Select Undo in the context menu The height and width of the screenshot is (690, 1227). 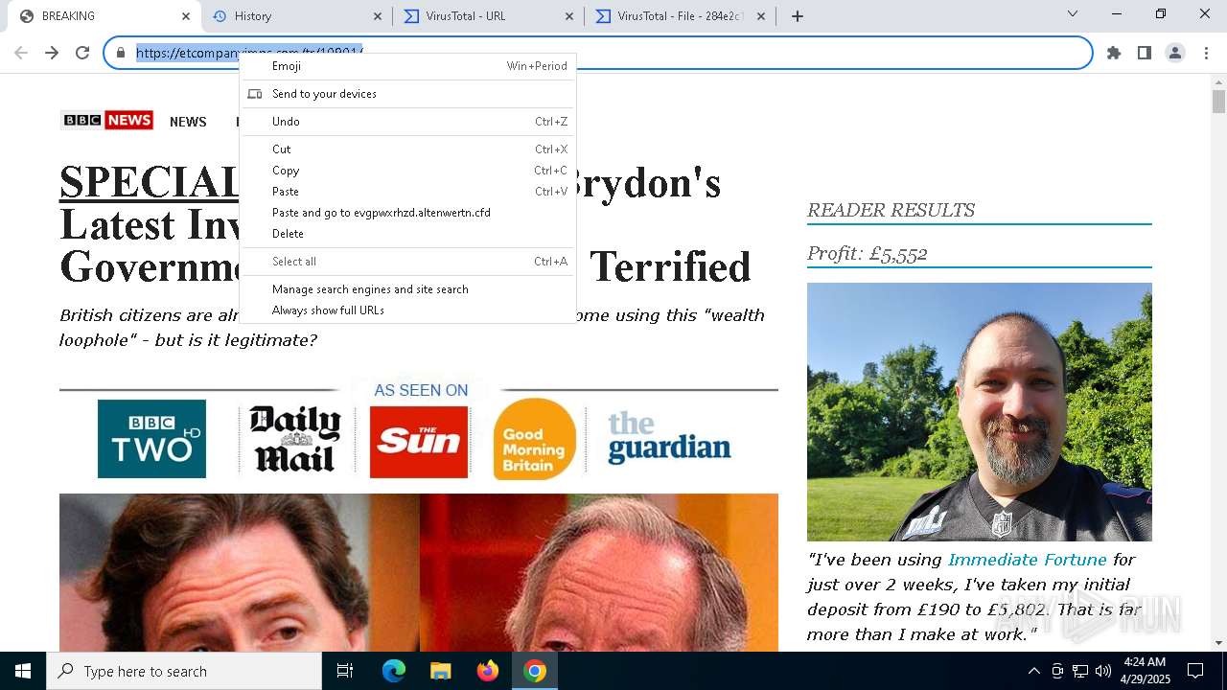407,122
